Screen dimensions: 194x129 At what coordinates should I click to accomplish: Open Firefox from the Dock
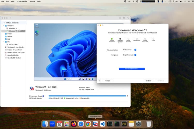74,124
